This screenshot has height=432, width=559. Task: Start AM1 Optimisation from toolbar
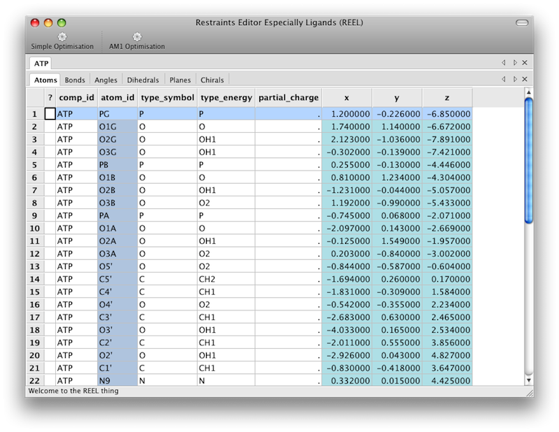[x=137, y=41]
